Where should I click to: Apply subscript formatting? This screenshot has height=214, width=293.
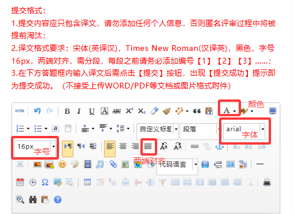[142, 111]
